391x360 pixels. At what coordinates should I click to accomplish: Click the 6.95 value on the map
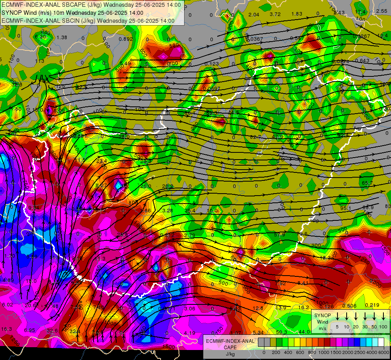tap(30, 330)
